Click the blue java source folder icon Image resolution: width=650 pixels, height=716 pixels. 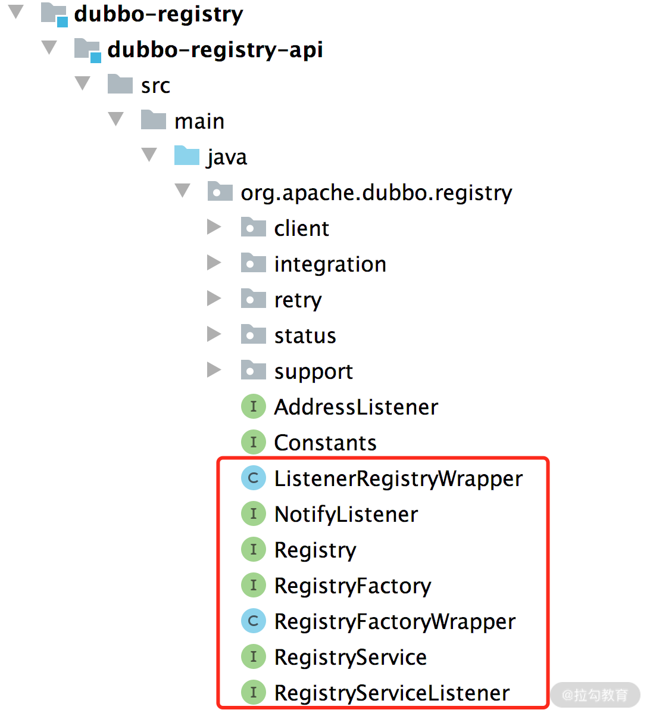click(x=186, y=156)
